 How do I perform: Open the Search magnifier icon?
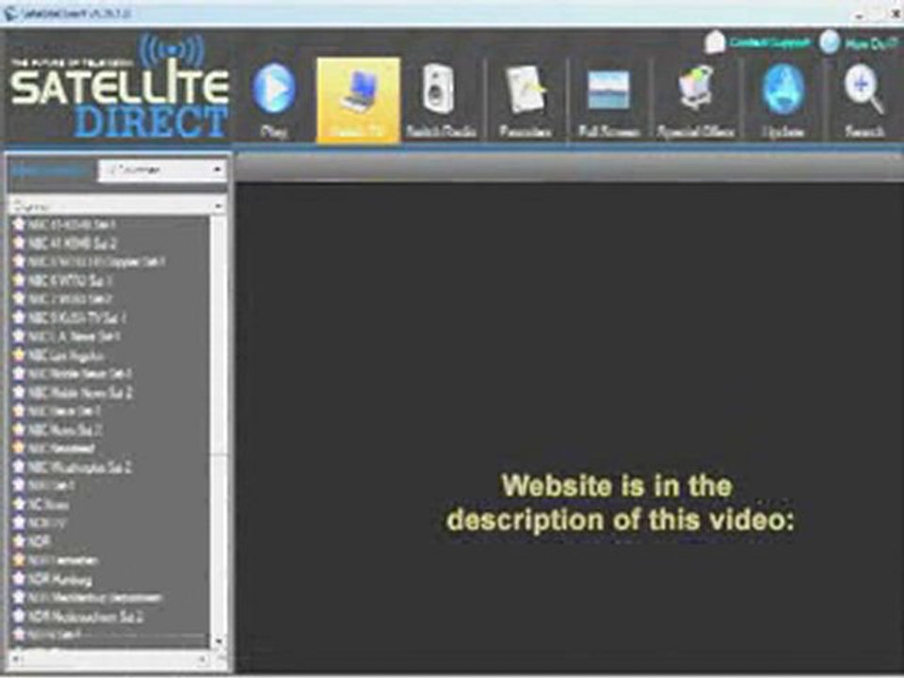pos(864,89)
